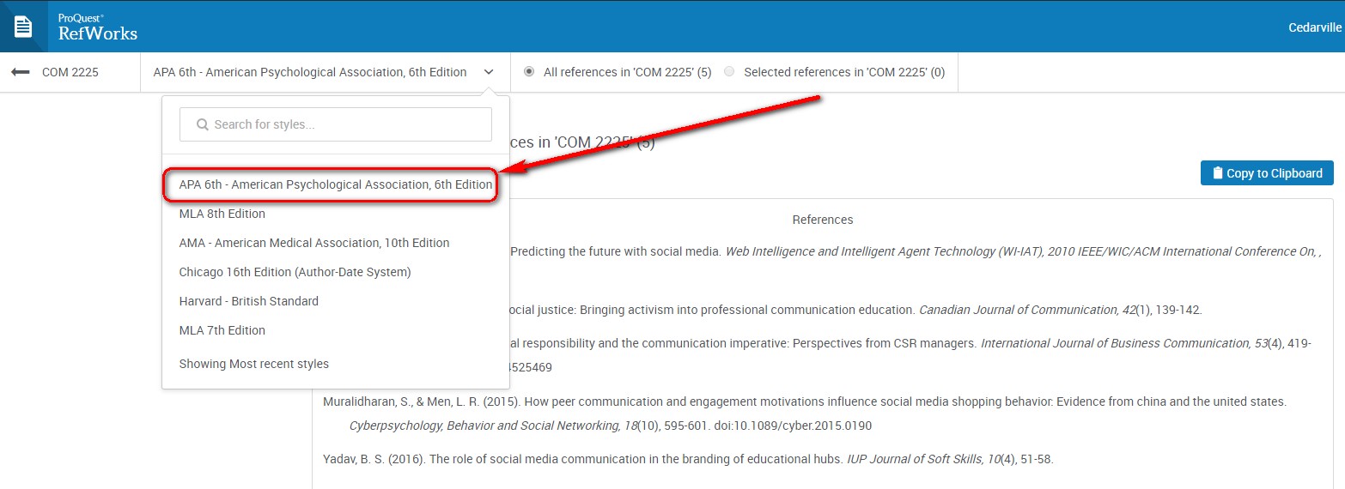
Task: Click the Yadav, B. S. (2016) reference
Action: point(688,459)
